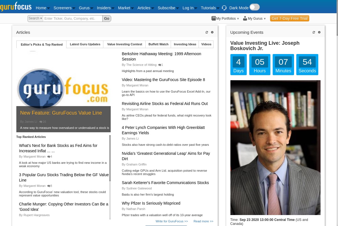This screenshot has width=338, height=226.
Task: Switch to Buffett Watch tab
Action: click(158, 44)
